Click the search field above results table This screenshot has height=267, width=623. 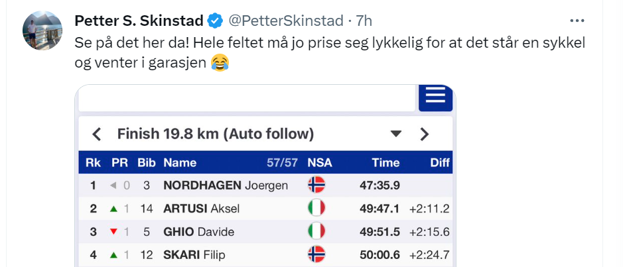(246, 99)
